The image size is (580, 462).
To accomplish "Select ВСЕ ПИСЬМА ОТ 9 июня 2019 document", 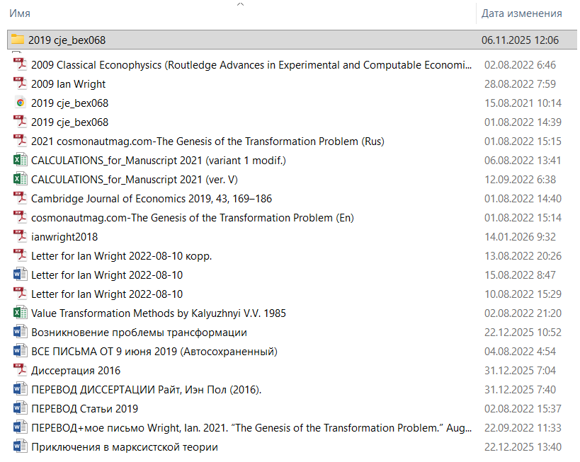I will [x=154, y=352].
